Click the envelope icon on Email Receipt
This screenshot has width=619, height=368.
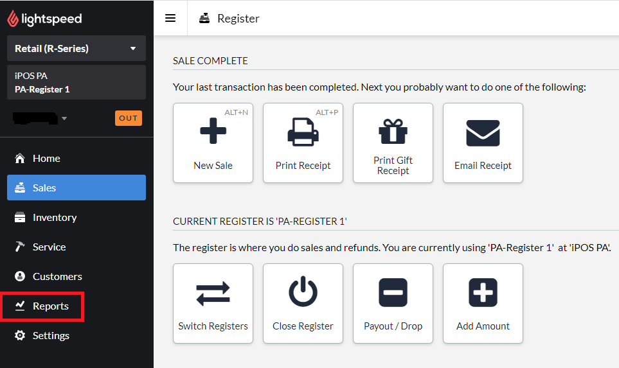tap(483, 133)
